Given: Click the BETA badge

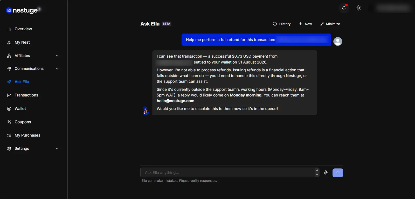Looking at the screenshot, I should click(167, 24).
